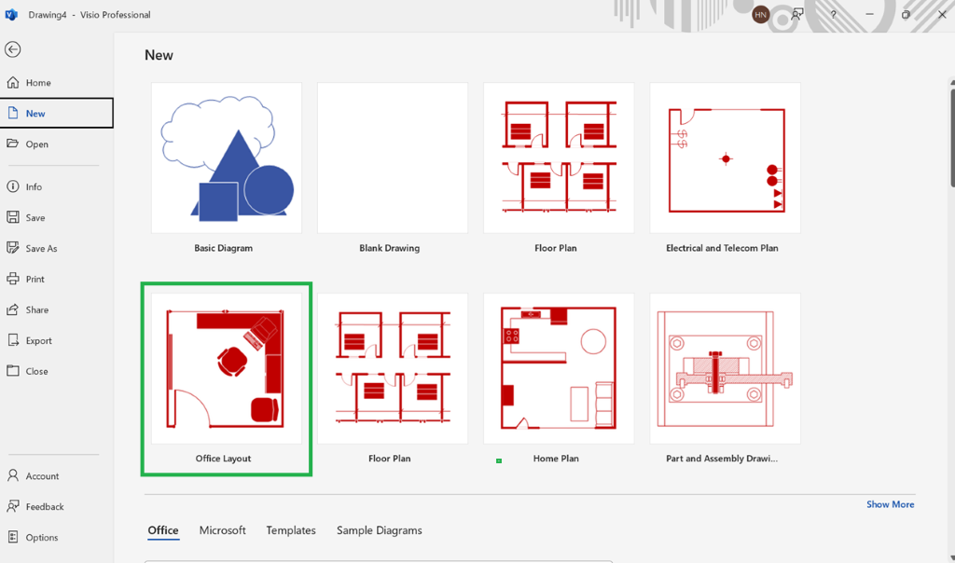Choose the Office Layout template thumbnail
Screen dimensions: 955x563
coord(227,369)
